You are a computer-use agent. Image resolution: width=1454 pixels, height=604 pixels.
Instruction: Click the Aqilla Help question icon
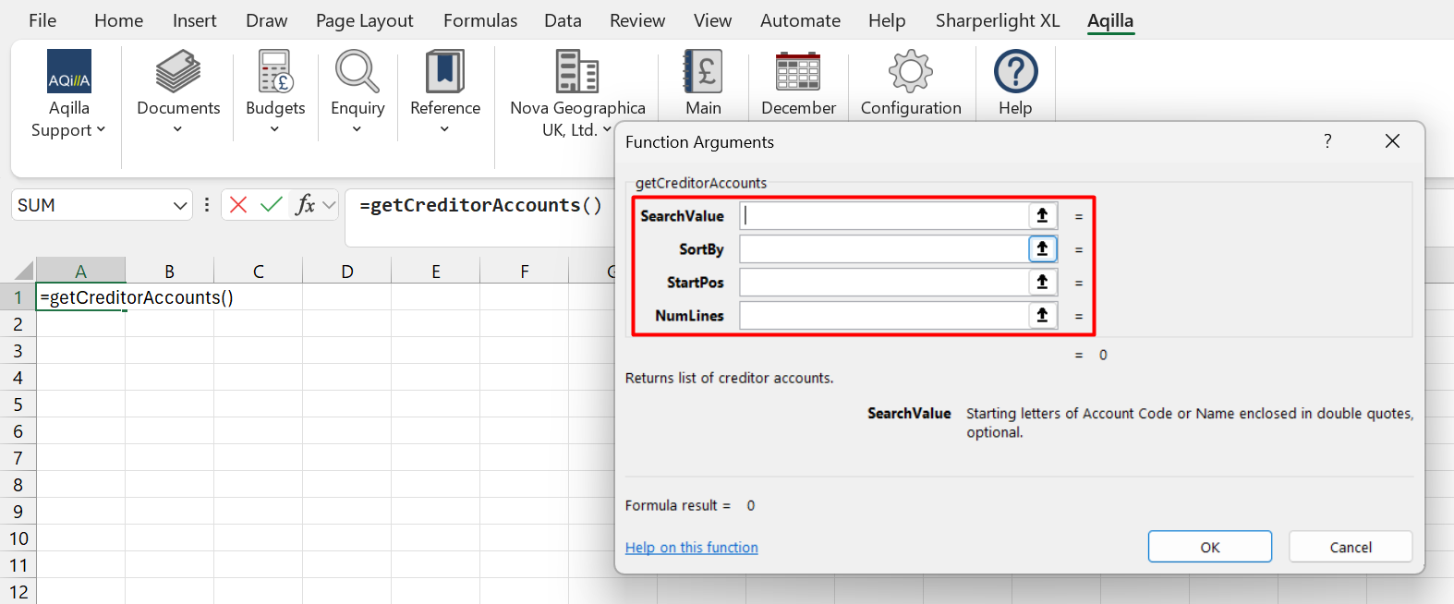point(1015,72)
